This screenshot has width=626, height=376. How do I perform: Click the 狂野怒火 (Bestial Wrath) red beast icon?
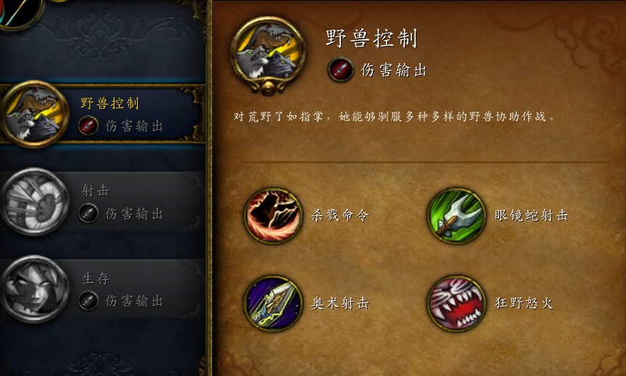456,303
